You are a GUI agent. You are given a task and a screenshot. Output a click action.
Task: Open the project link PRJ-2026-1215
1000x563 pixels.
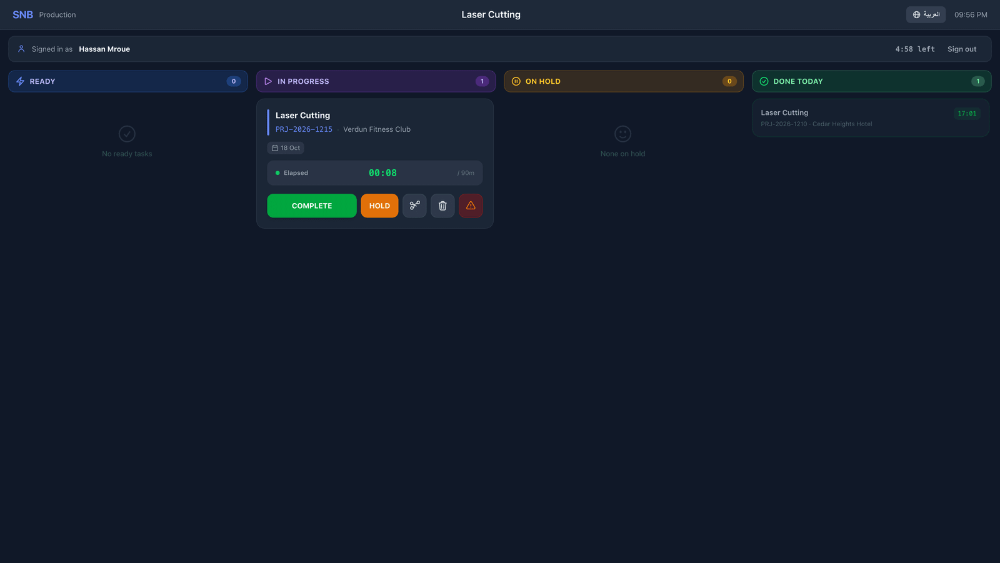coord(304,129)
